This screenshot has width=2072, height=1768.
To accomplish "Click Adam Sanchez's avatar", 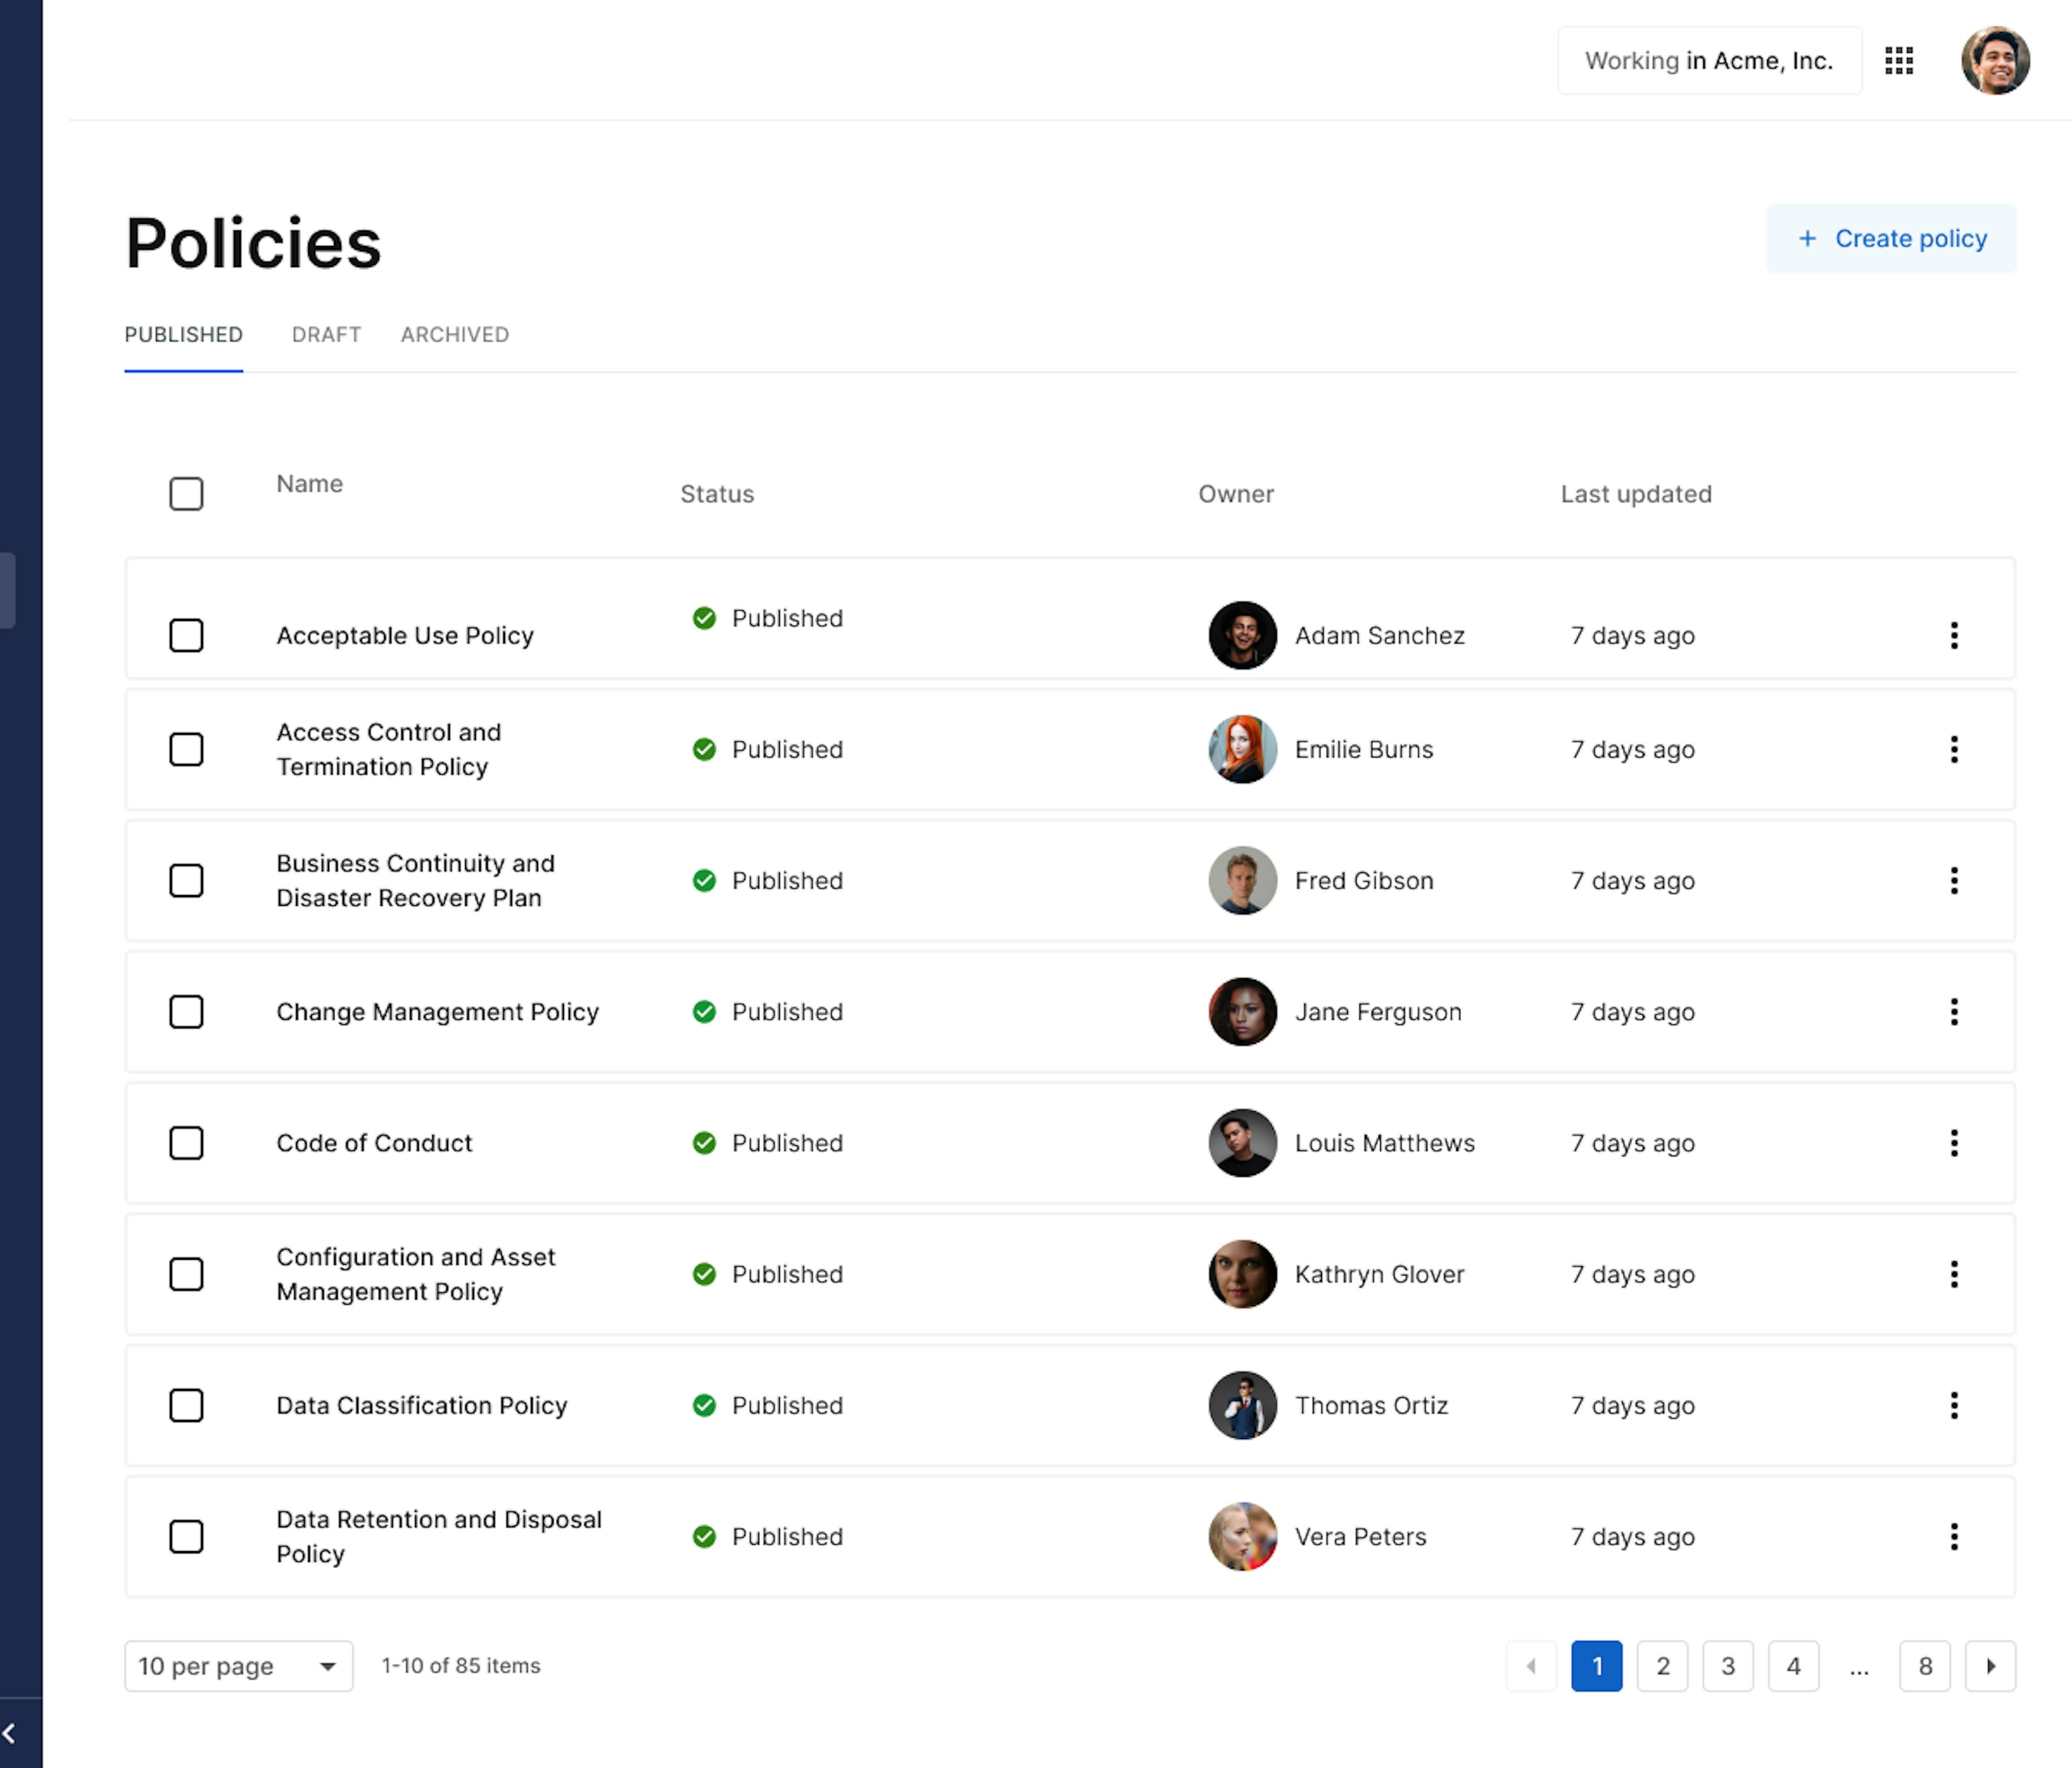I will 1242,635.
